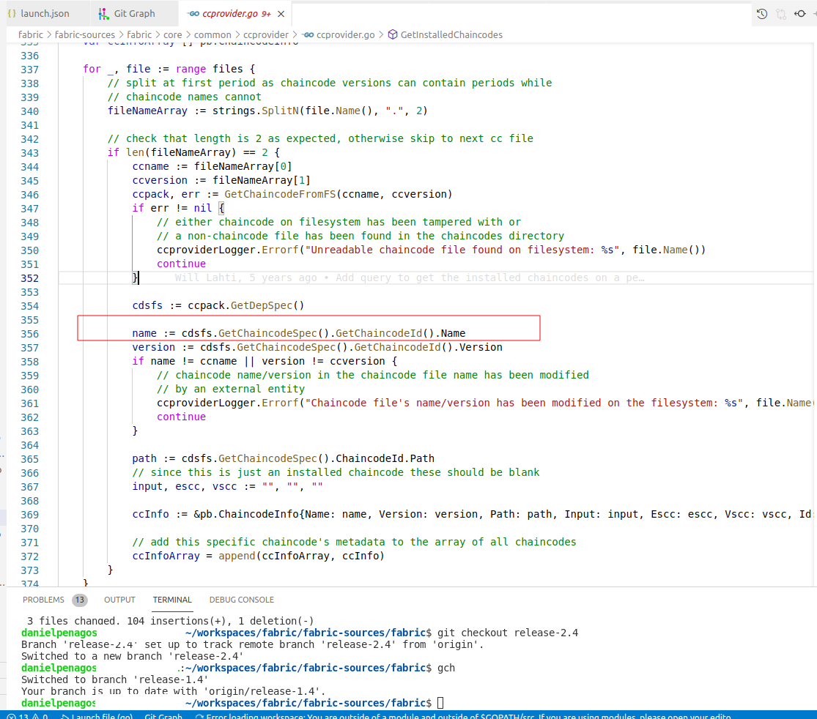
Task: Open the OUTPUT panel tab
Action: click(x=119, y=600)
